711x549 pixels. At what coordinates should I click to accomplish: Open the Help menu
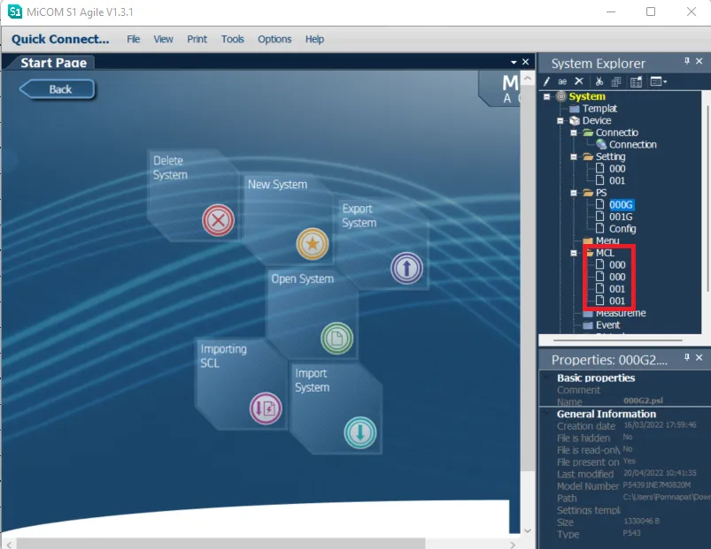pos(314,40)
